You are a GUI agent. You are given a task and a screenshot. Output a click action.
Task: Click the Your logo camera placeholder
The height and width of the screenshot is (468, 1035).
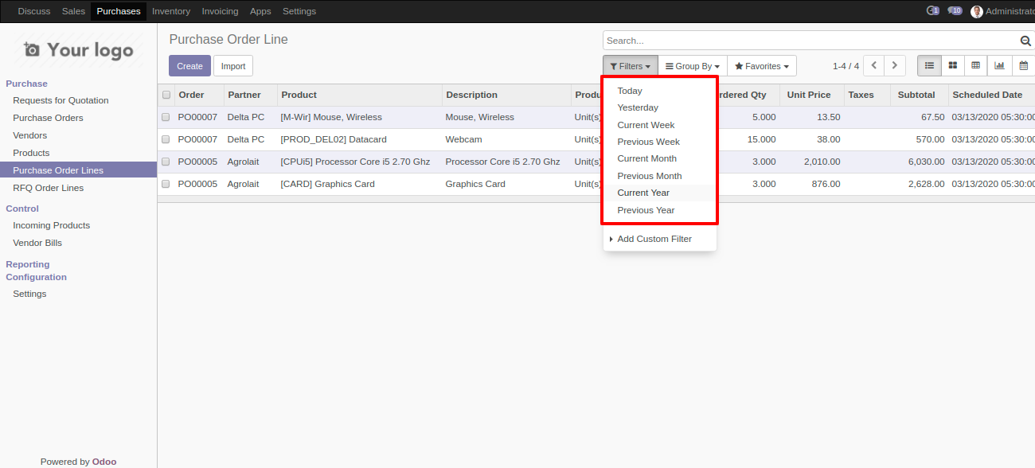pyautogui.click(x=79, y=50)
